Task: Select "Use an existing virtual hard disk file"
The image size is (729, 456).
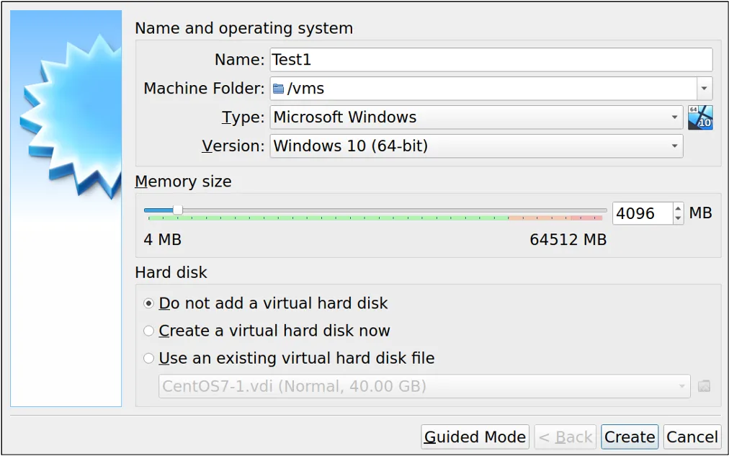Action: pyautogui.click(x=149, y=358)
